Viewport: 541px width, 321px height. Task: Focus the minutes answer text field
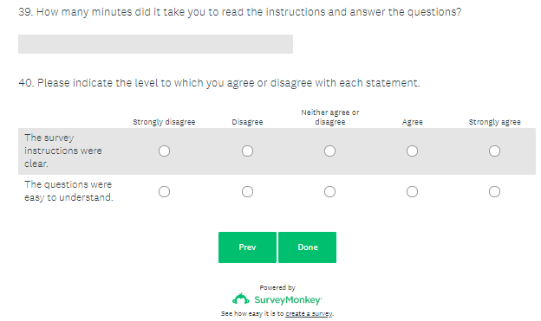pos(155,44)
